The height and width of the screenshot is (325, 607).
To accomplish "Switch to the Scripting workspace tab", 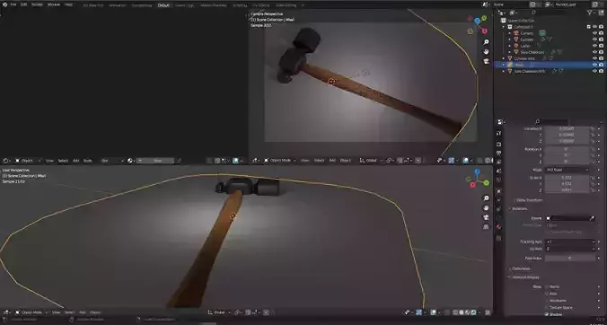I will [x=240, y=5].
